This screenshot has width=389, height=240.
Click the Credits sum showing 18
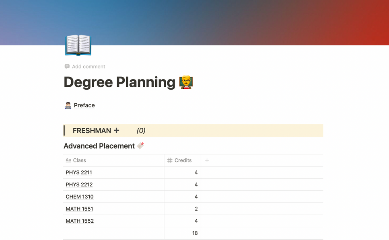coord(195,233)
